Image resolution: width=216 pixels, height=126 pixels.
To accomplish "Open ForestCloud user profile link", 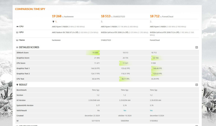I will 168,16.
